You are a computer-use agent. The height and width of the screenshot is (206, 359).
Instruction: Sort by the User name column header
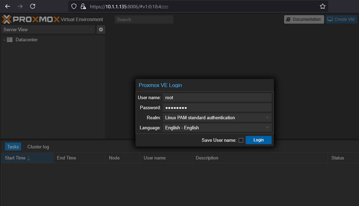[166, 158]
